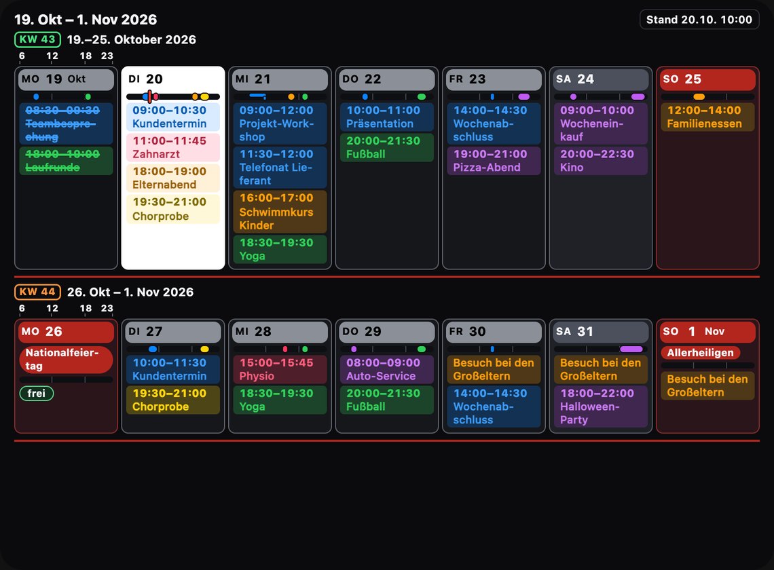Click the yellow marker on Tuesday 27's day timeline

[x=204, y=349]
